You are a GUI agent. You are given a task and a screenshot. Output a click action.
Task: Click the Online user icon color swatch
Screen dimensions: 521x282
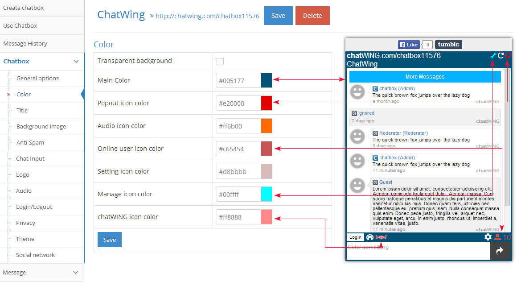coord(267,149)
